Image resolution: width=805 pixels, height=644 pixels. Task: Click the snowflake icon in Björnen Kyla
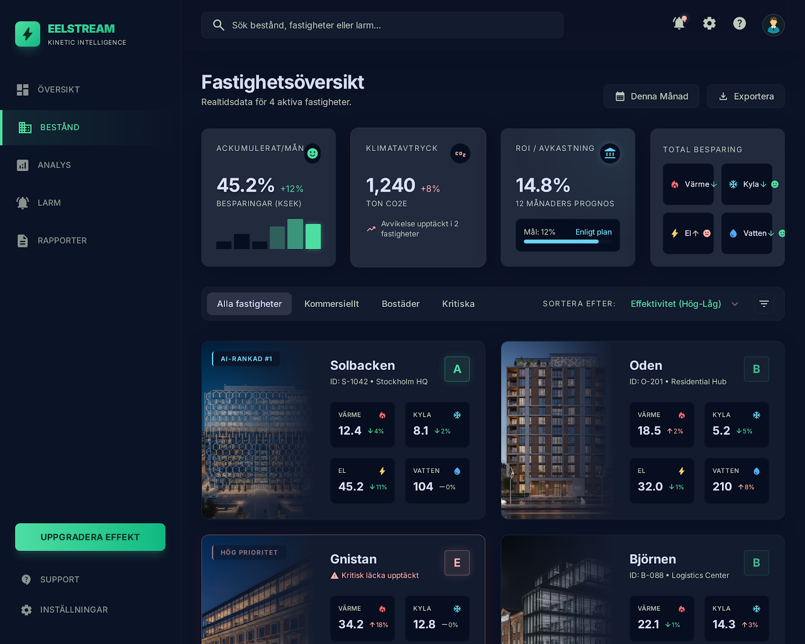756,609
